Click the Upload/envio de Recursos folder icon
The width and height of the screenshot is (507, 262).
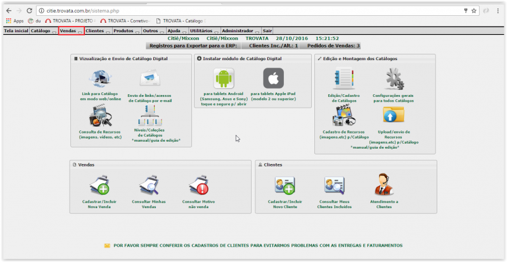(x=394, y=115)
